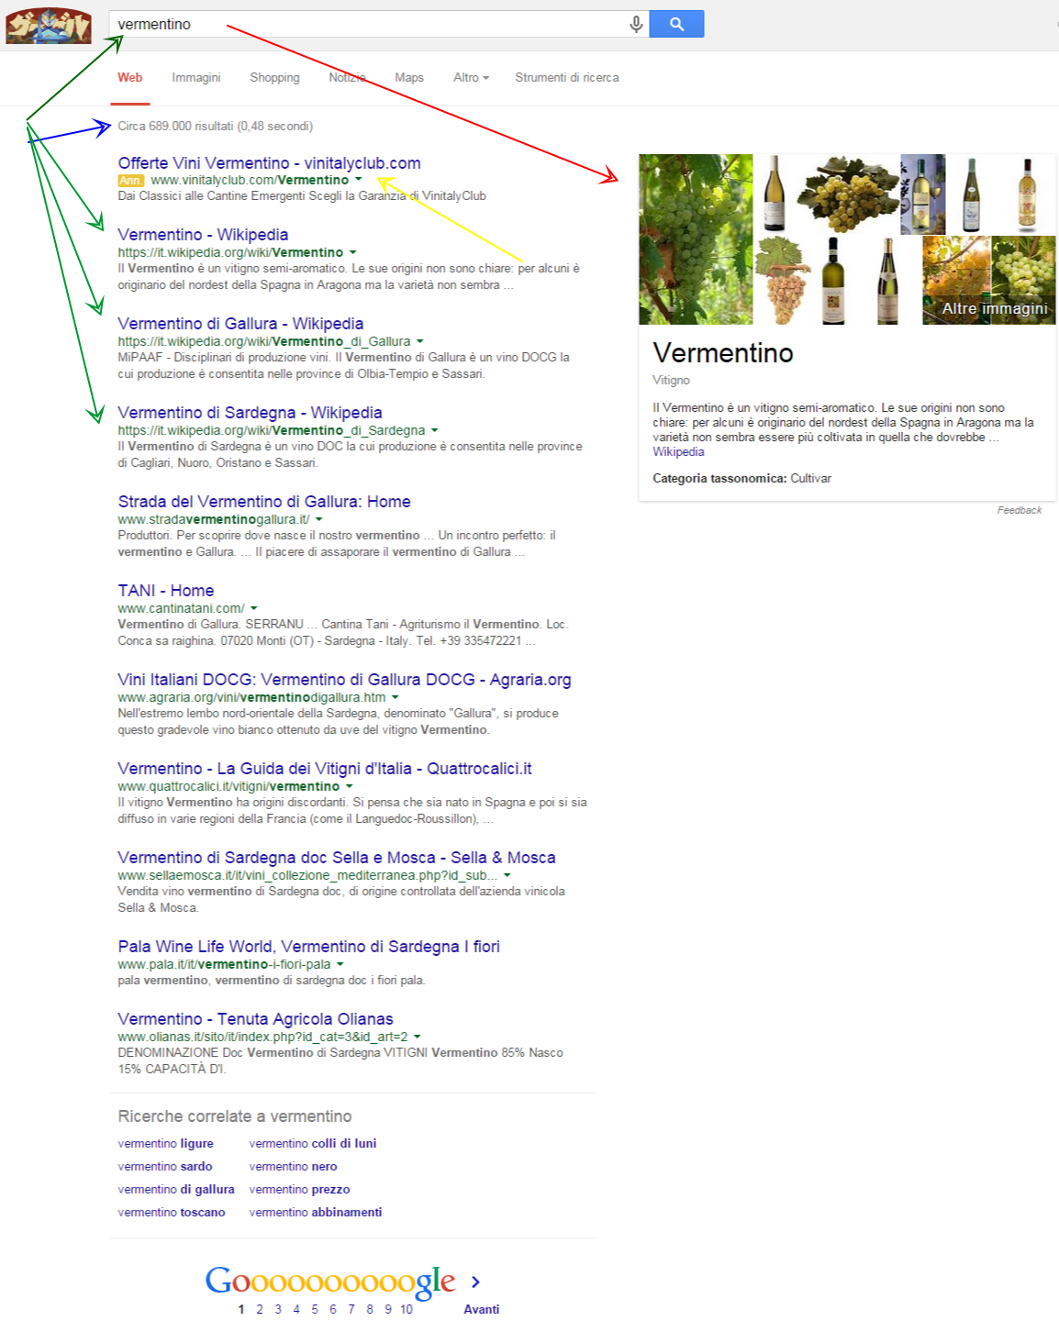Expand arrow next to wiki/Vermentino URL
1059x1343 pixels.
pyautogui.click(x=353, y=252)
